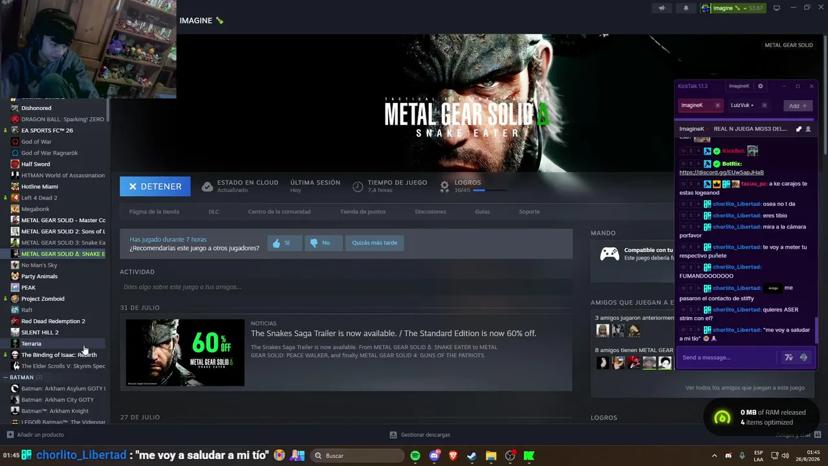Collapse the BATMAN collection
Image resolution: width=828 pixels, height=466 pixels.
[5, 377]
